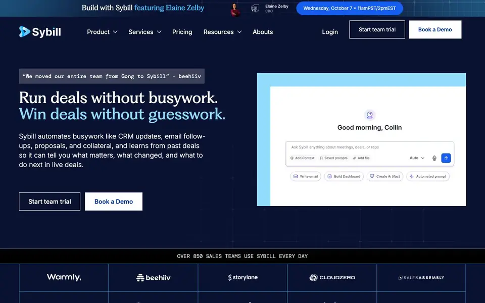Expand the Services dropdown menu
The height and width of the screenshot is (303, 485).
point(145,32)
